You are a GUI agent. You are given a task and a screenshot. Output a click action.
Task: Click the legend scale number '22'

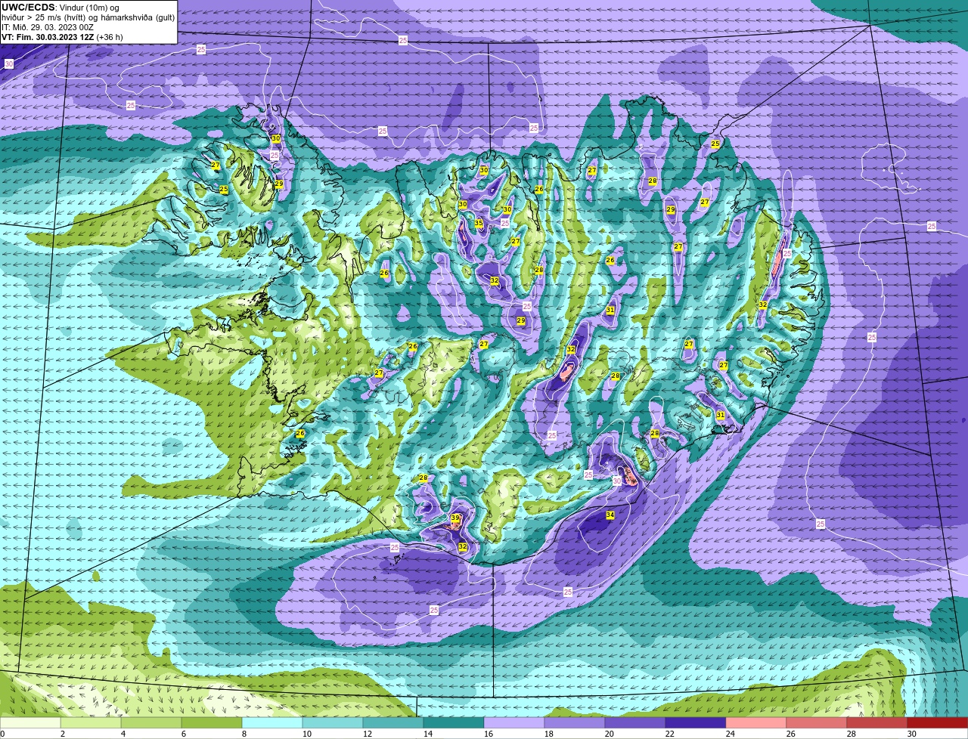670,734
